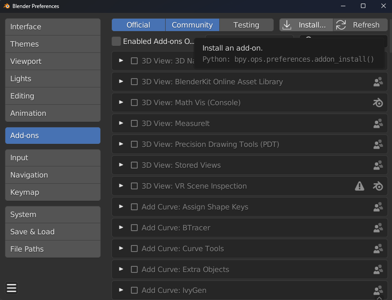392x300 pixels.
Task: Enable the BlenderKit Online Asset Library add-on
Action: coord(134,82)
